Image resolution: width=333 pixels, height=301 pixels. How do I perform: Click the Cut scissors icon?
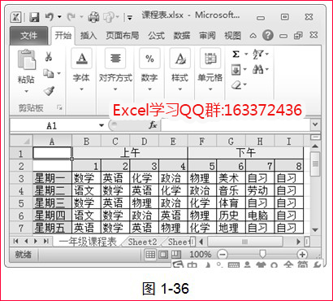pos(49,56)
